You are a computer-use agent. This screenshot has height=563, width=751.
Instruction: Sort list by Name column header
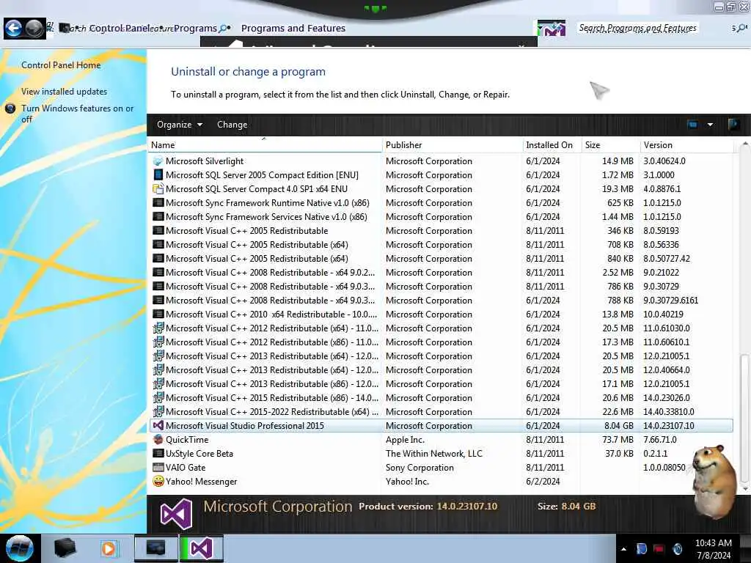[x=265, y=145]
